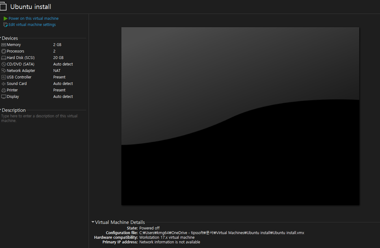Click the virtual machine screen preview
The image size is (380, 248).
pos(240,116)
